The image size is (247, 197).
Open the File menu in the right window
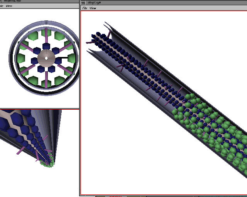pos(85,8)
